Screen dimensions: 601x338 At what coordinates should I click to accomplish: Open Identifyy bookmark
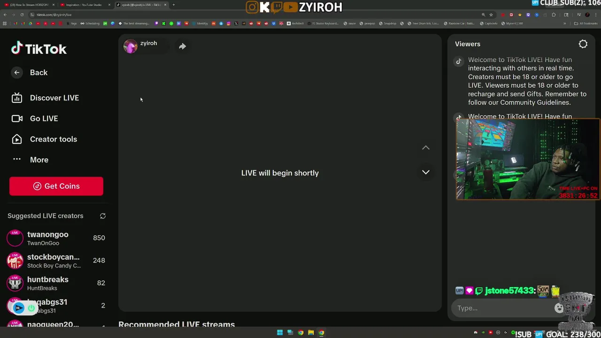tap(200, 23)
